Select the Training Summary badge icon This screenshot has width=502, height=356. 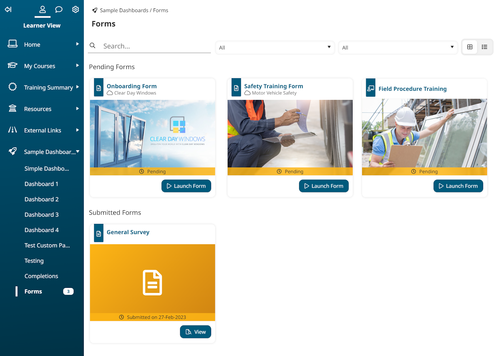click(x=12, y=87)
